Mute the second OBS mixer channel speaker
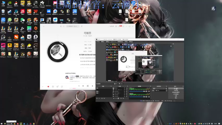Viewport: 222px width, 125px height. (147, 97)
